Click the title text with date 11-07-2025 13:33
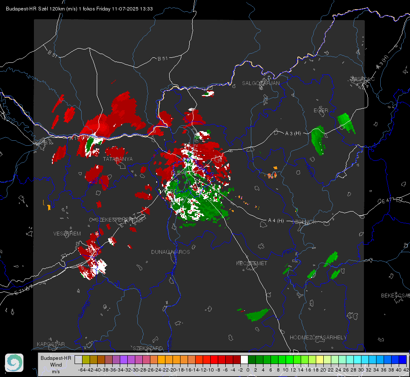410x377 pixels. (79, 9)
